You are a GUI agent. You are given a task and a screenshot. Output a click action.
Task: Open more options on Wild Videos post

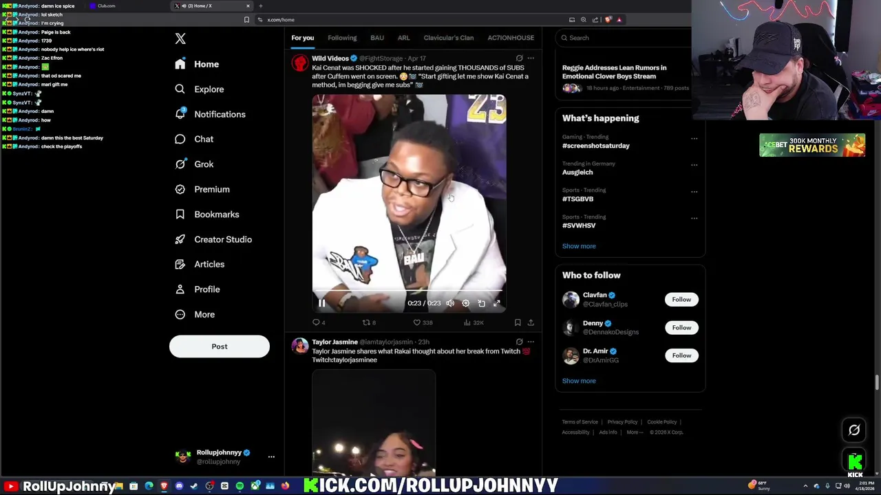[x=531, y=58]
